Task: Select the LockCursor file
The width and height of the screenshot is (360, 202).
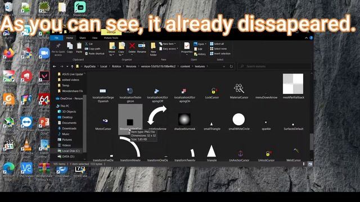Action: coord(212,93)
